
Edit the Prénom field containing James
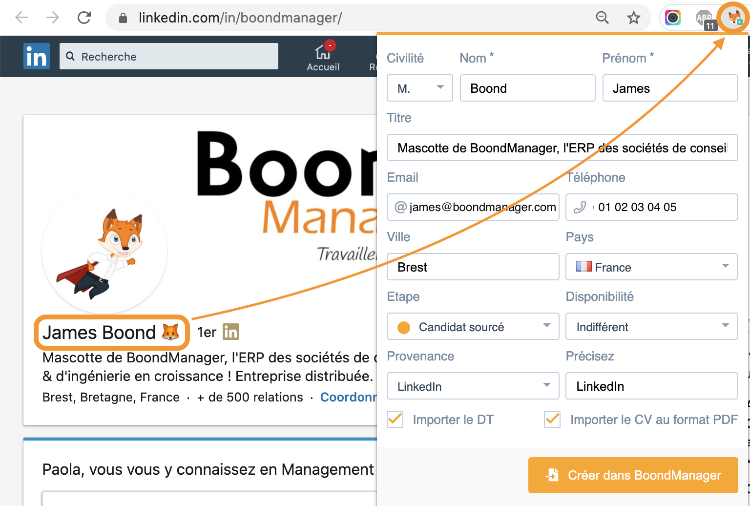[x=670, y=88]
